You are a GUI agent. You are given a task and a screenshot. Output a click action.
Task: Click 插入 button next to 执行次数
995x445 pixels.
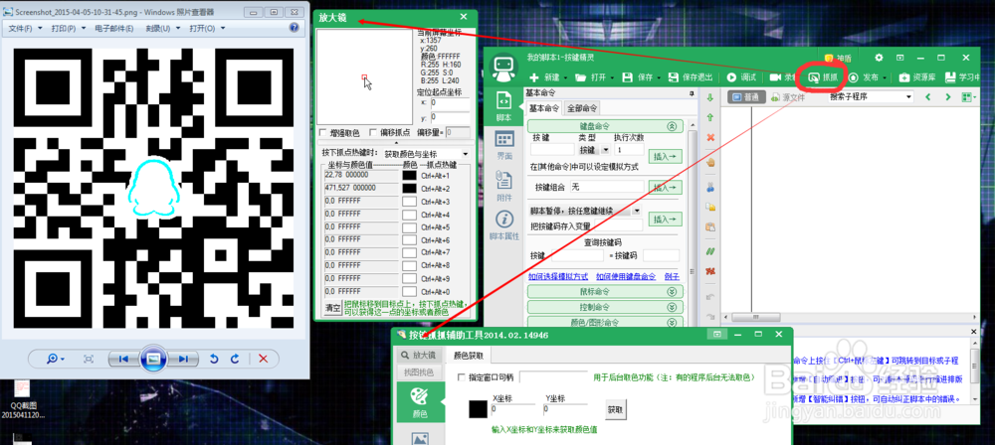665,156
